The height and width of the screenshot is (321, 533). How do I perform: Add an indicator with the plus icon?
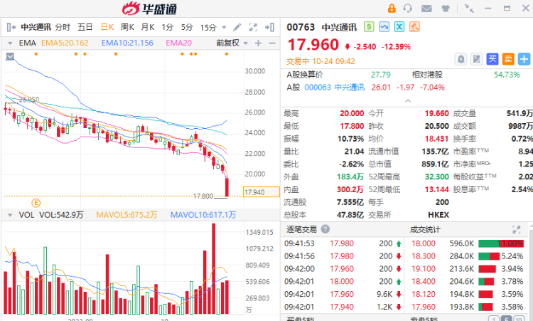click(259, 43)
